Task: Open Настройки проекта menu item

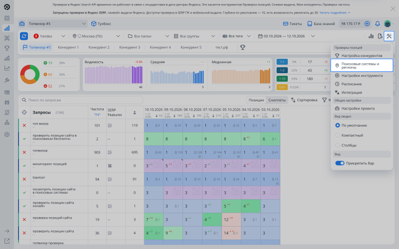Action: click(362, 108)
